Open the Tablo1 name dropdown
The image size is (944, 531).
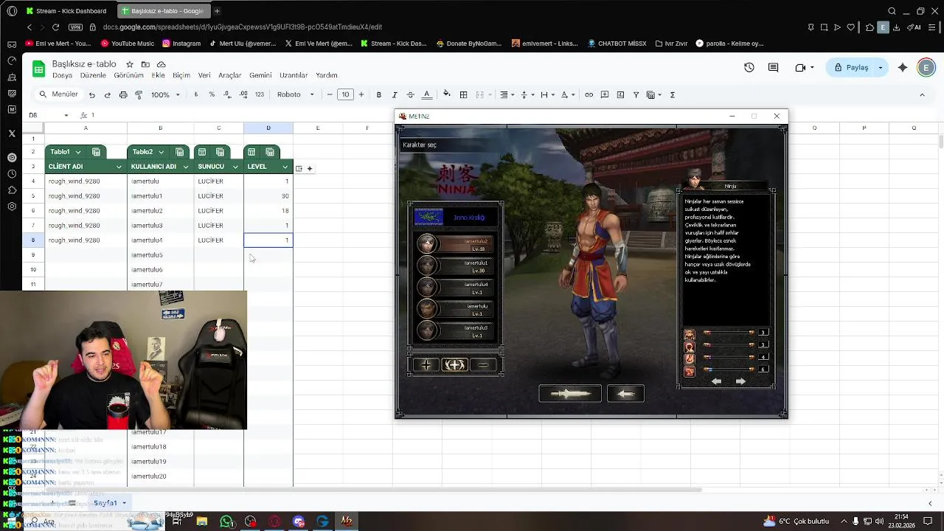[x=77, y=152]
